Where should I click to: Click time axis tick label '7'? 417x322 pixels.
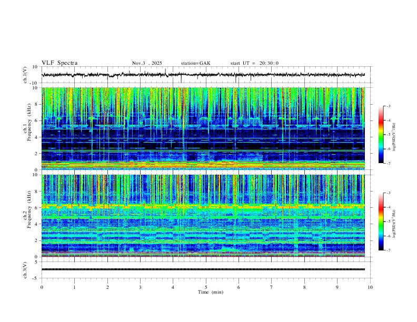click(272, 287)
